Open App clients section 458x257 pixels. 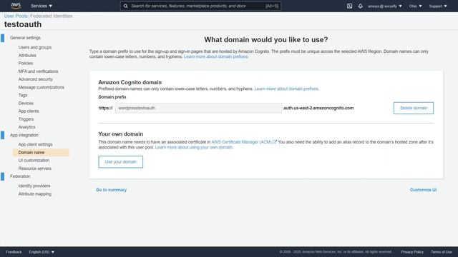(29, 111)
